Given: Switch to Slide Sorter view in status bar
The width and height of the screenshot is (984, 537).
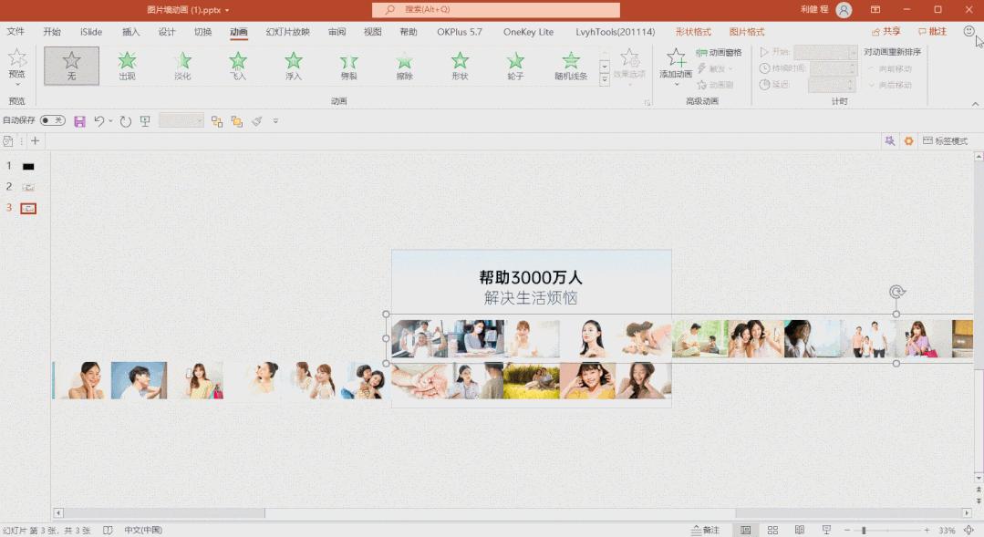Looking at the screenshot, I should coord(772,529).
